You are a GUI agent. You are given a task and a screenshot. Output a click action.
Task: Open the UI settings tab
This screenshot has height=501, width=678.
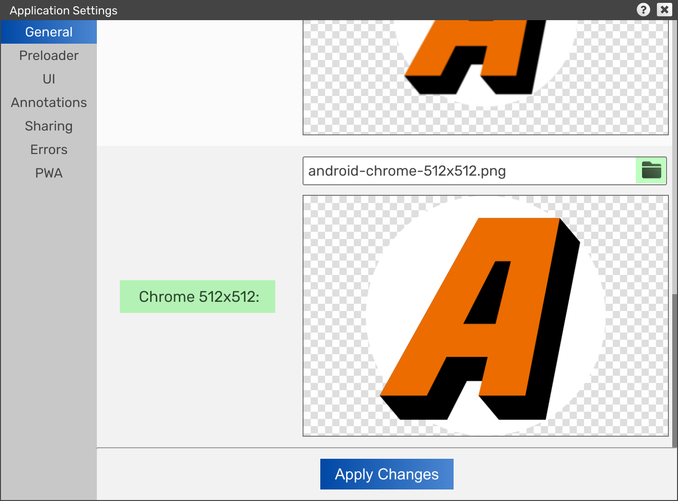[49, 79]
